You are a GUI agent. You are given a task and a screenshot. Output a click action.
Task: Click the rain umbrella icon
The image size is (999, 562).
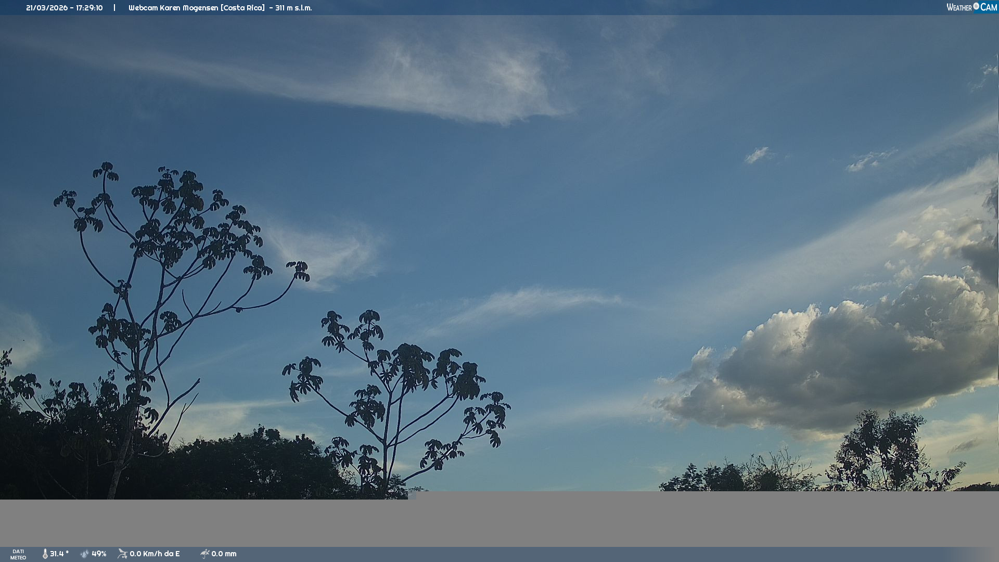tap(204, 554)
